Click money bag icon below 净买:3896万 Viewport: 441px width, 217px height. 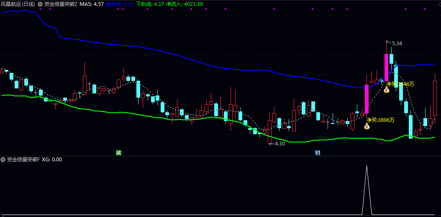click(367, 127)
